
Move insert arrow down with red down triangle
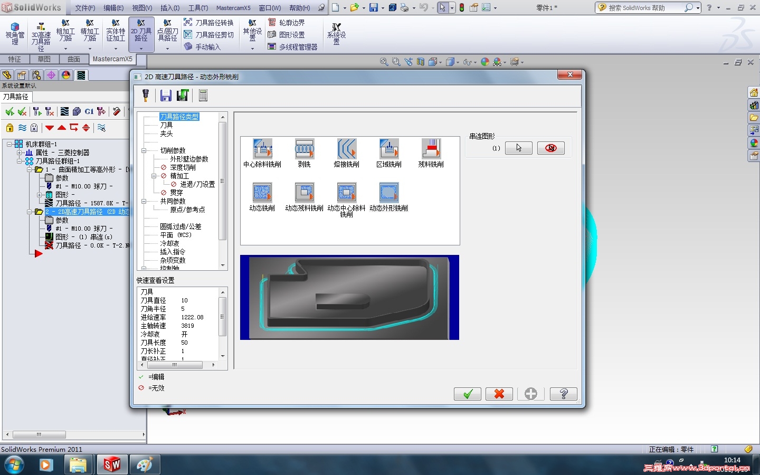point(50,128)
